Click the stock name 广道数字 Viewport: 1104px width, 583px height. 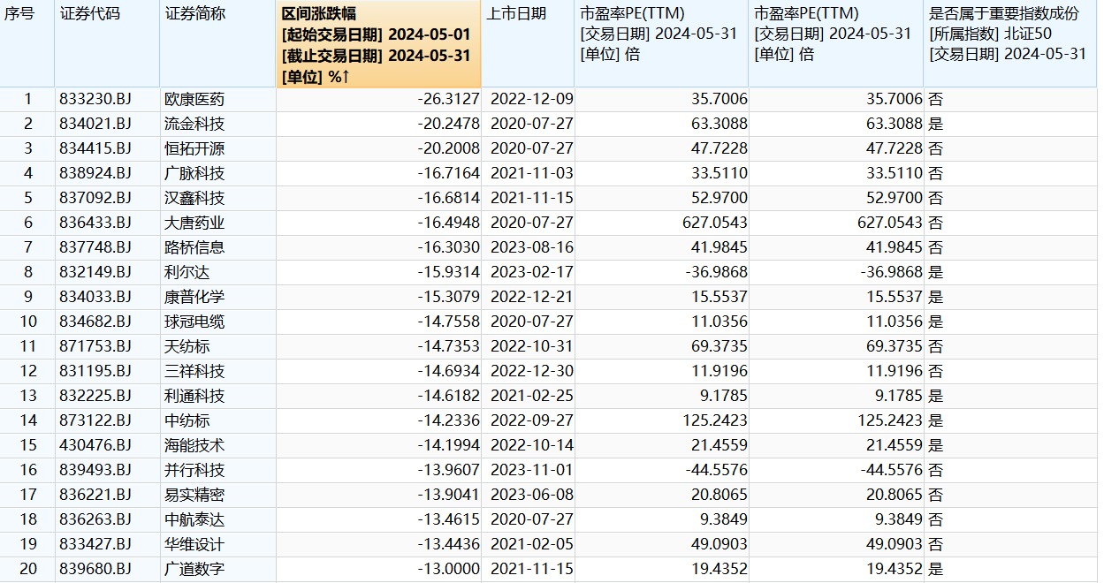pos(194,569)
